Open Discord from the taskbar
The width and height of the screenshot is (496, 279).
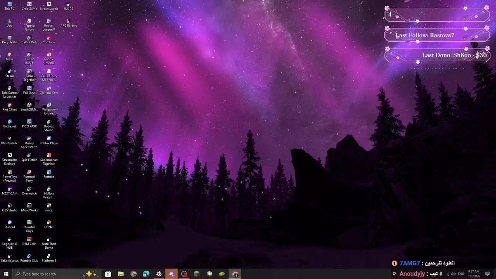click(172, 274)
